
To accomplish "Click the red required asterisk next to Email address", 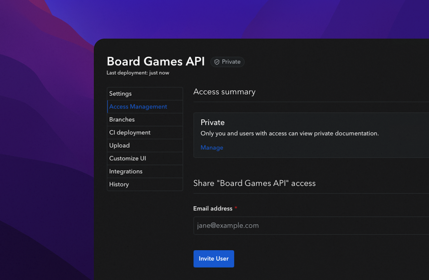I will click(236, 208).
